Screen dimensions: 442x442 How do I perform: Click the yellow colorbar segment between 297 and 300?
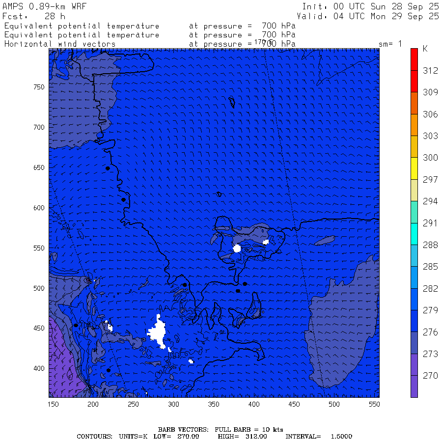[x=414, y=168]
